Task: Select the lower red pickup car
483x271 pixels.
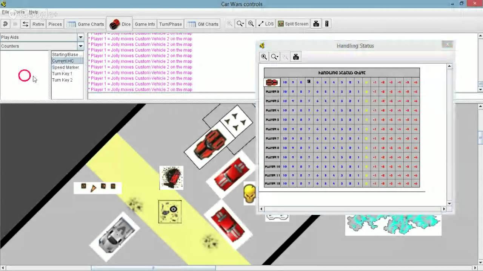Action: [x=228, y=224]
